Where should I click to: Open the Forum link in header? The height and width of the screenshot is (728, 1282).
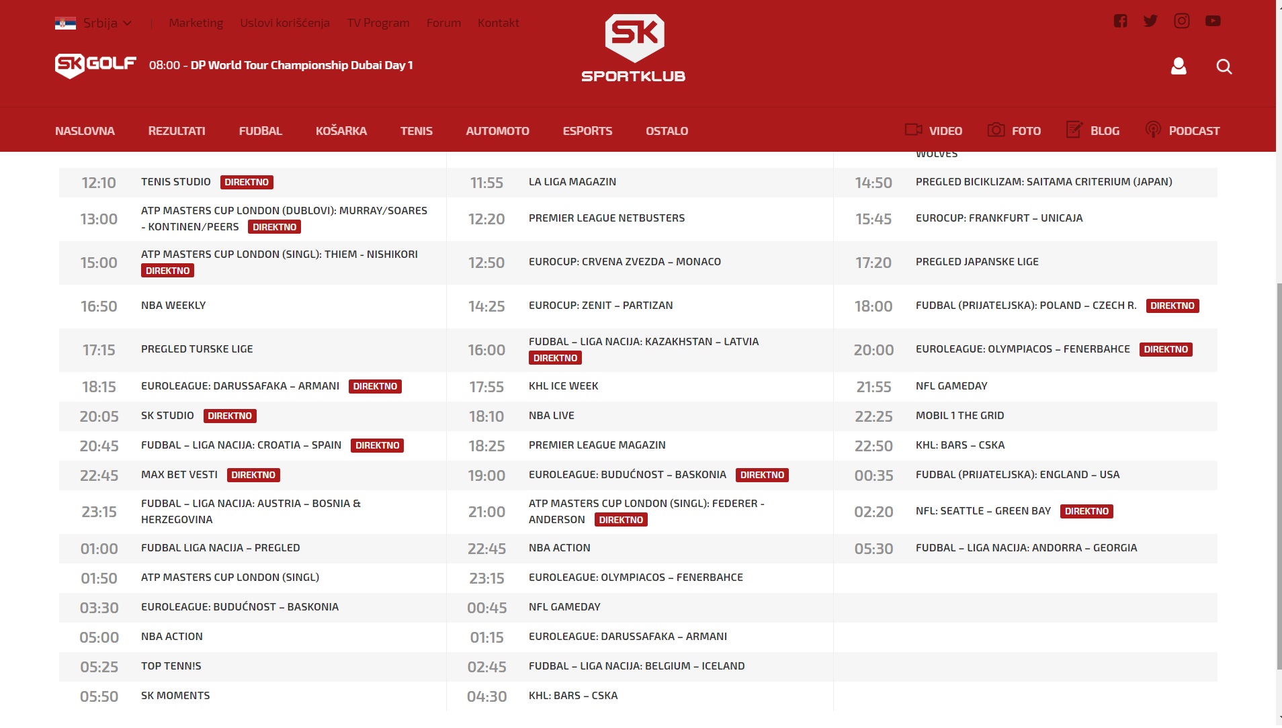(443, 23)
